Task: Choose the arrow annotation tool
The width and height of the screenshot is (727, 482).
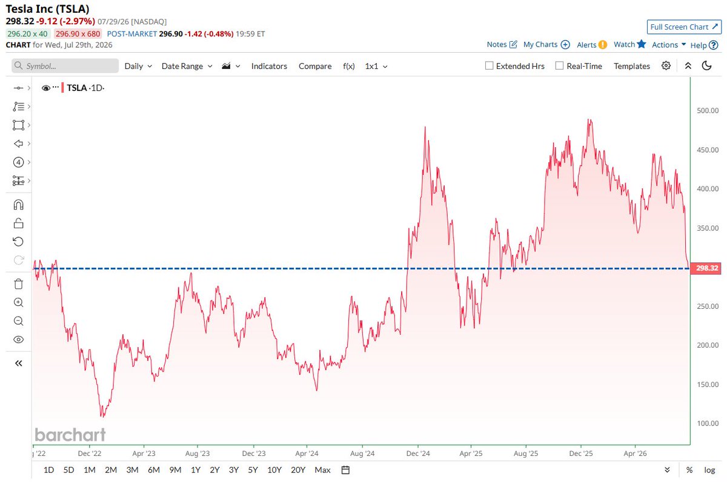Action: coord(18,144)
